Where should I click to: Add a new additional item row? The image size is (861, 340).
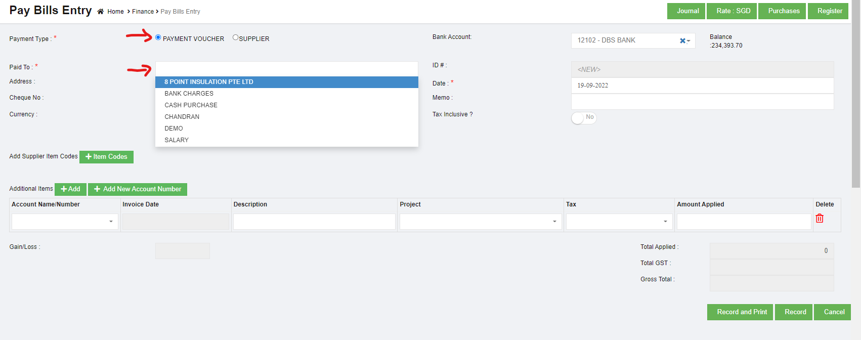click(x=70, y=189)
